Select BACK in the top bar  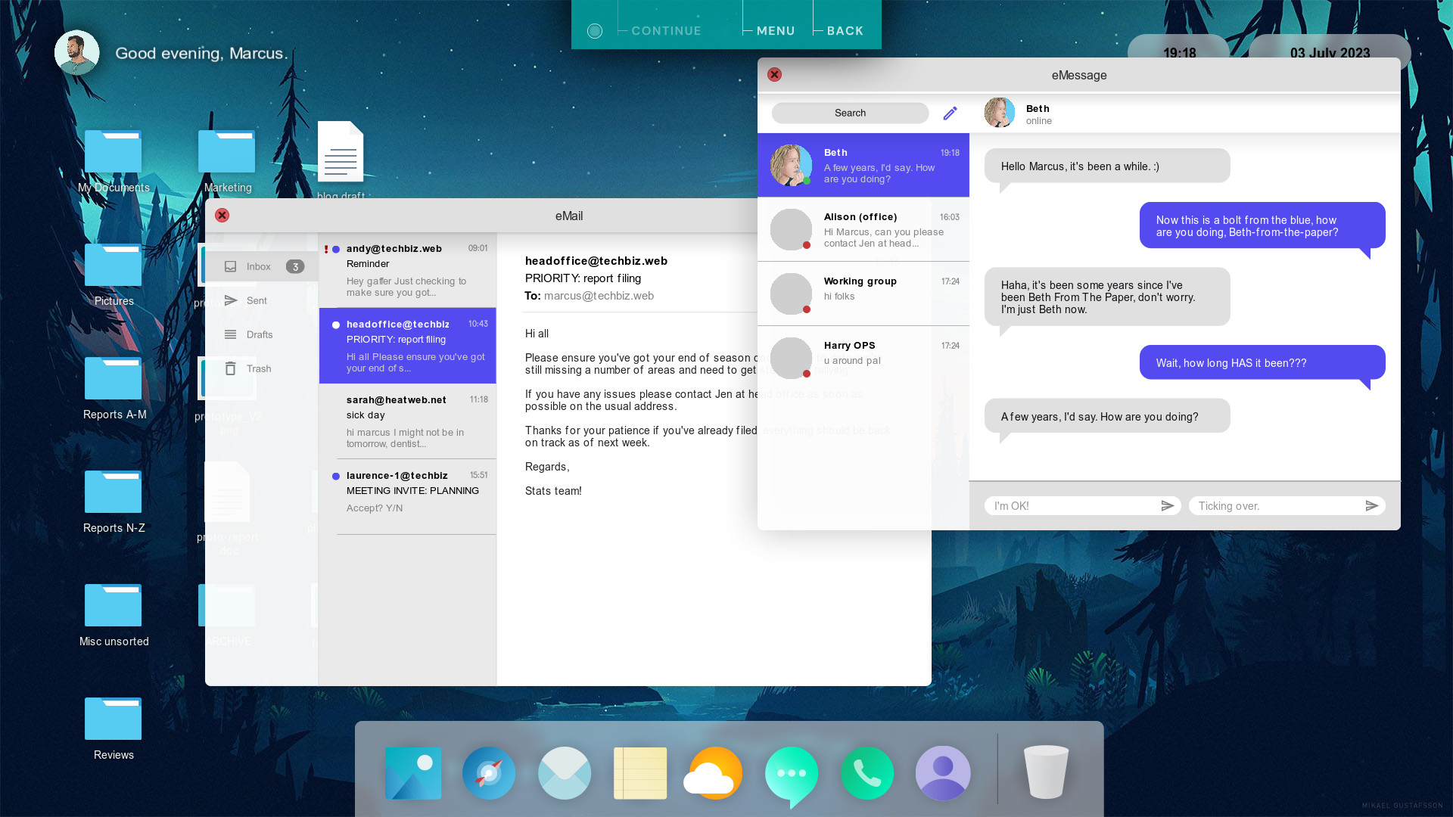point(845,30)
